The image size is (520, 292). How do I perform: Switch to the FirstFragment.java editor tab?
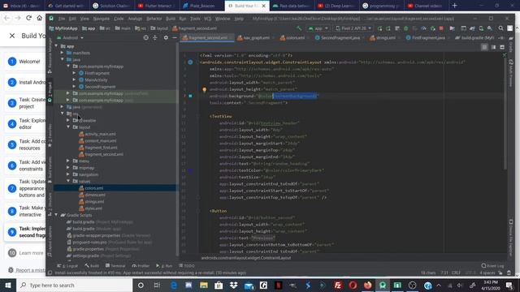(427, 38)
